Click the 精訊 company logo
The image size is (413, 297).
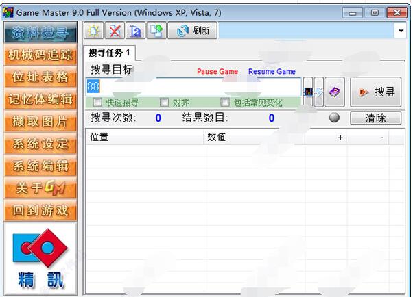tap(40, 259)
